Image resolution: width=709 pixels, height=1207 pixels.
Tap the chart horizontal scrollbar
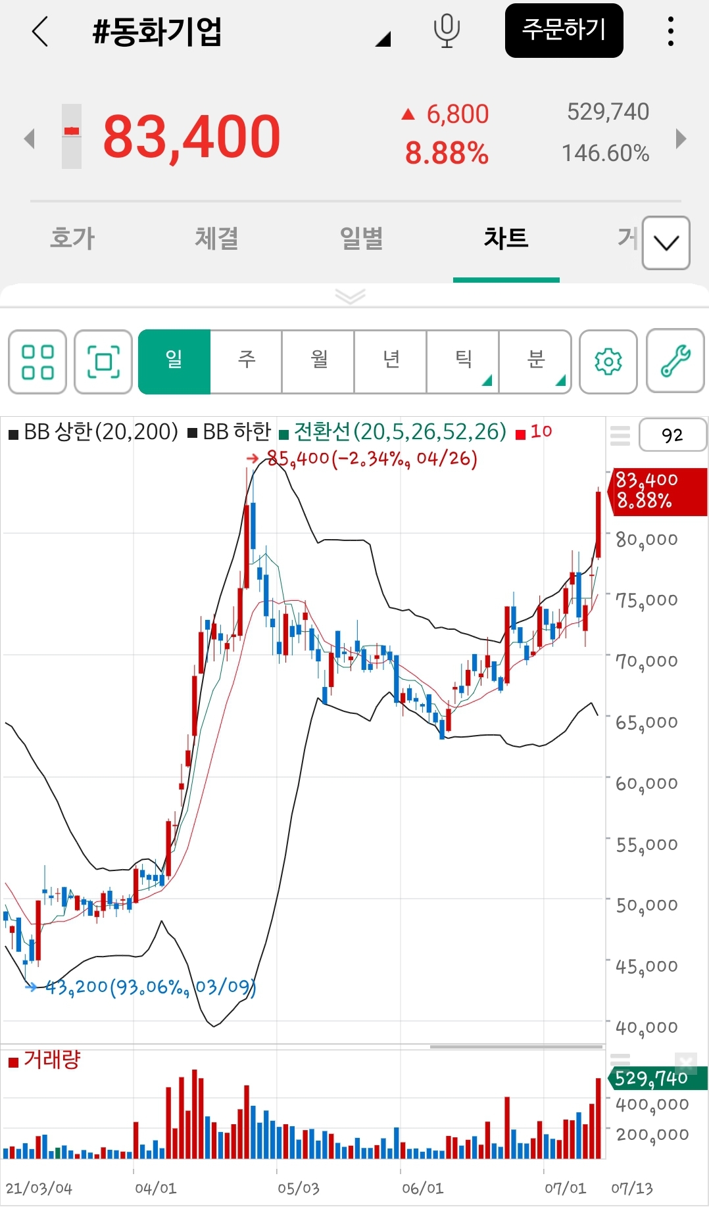pos(516,1047)
